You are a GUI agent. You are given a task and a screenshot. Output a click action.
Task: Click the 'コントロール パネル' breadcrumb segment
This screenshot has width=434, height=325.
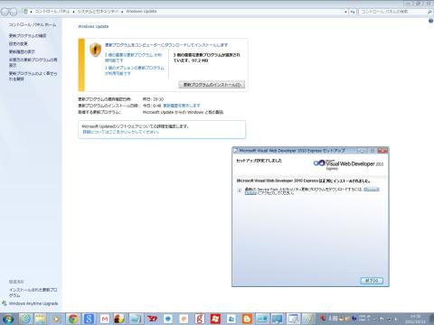point(52,11)
